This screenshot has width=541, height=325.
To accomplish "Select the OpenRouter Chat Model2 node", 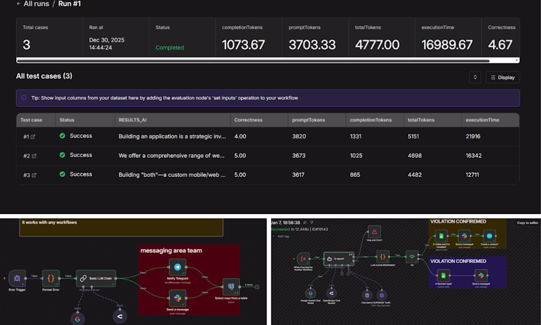I will click(331, 293).
